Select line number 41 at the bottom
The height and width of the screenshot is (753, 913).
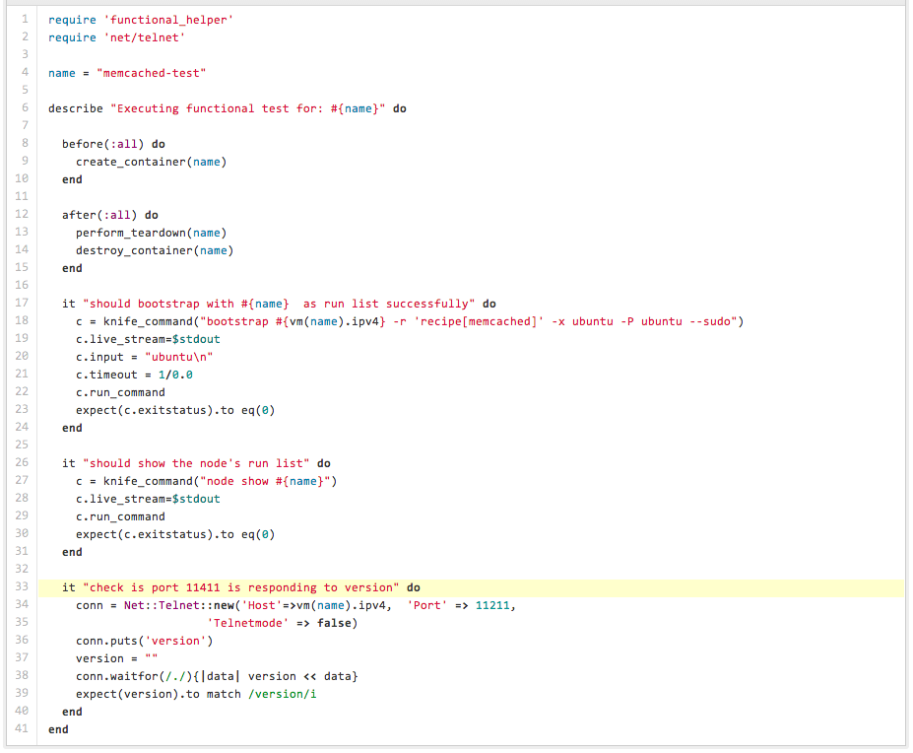[22, 729]
